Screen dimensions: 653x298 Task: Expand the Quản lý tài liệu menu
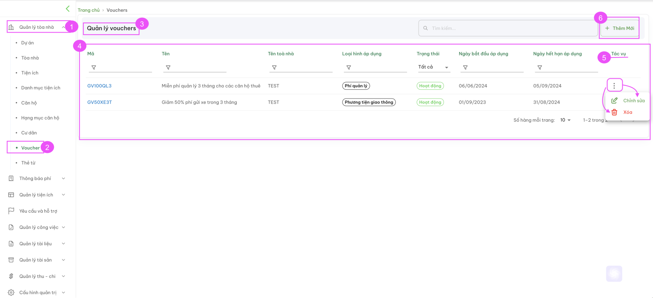pyautogui.click(x=63, y=244)
